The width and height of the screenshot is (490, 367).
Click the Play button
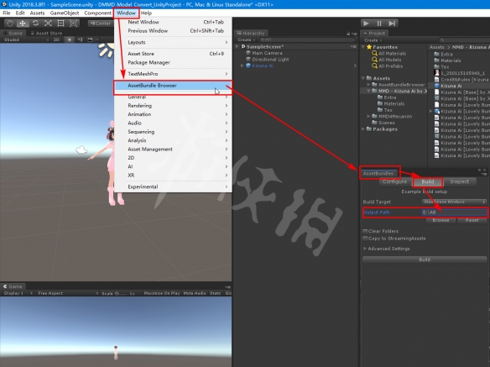(x=367, y=24)
